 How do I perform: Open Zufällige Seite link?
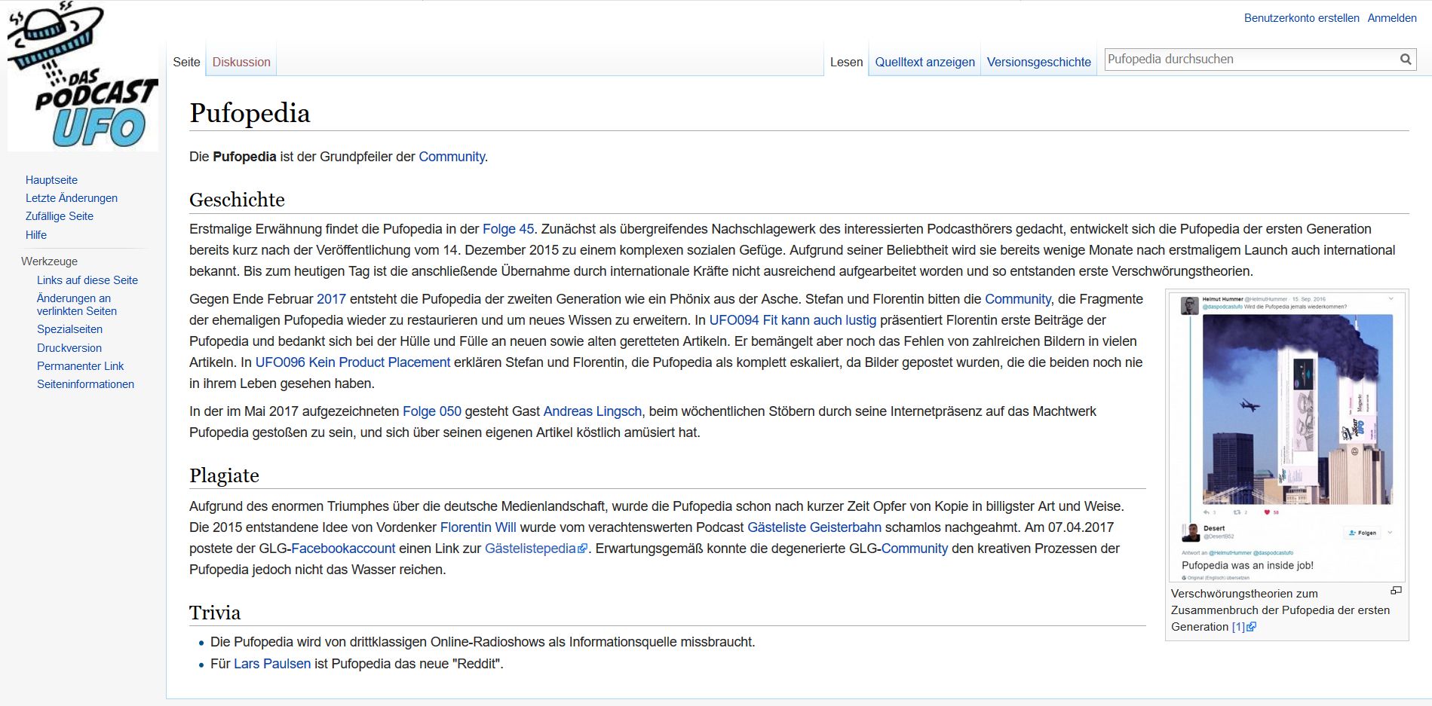coord(60,216)
